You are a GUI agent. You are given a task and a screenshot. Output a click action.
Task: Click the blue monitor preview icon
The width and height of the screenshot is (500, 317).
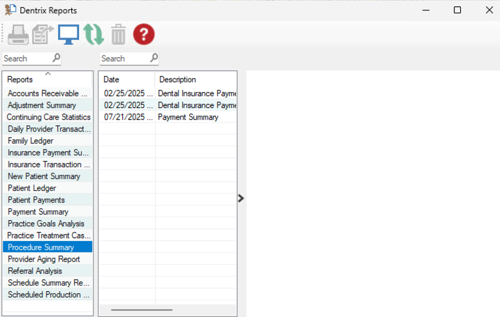(x=68, y=34)
